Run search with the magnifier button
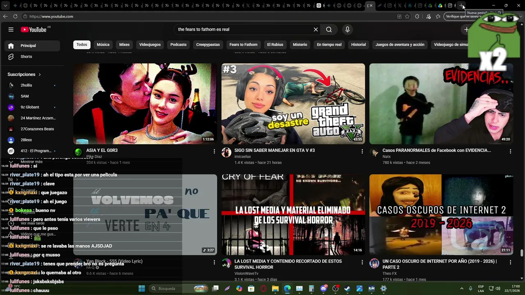Viewport: 525px width, 295px height. point(329,29)
